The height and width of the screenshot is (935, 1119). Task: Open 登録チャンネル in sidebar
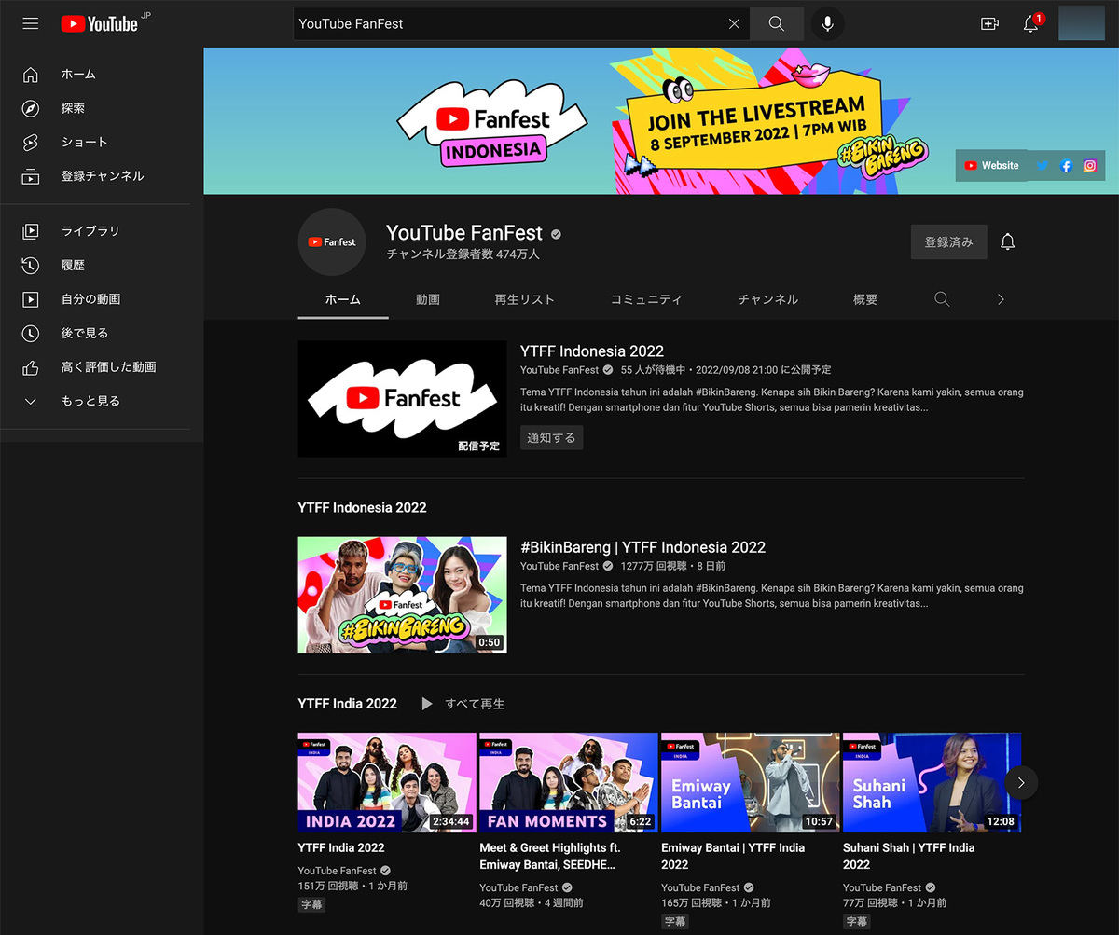(102, 176)
